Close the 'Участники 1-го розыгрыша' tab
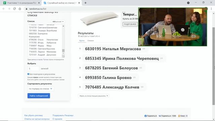Viewport: 215px width, 121px height. pyautogui.click(x=39, y=3)
